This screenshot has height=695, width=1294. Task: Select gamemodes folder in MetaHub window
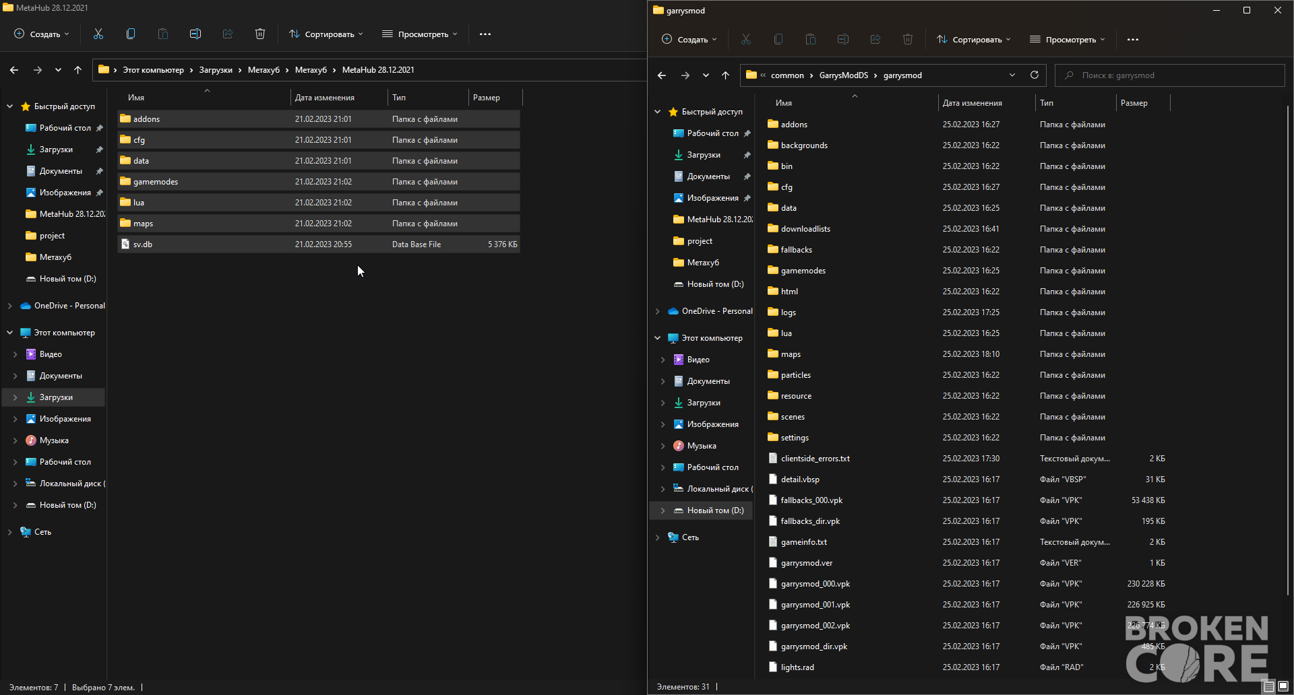318,182
